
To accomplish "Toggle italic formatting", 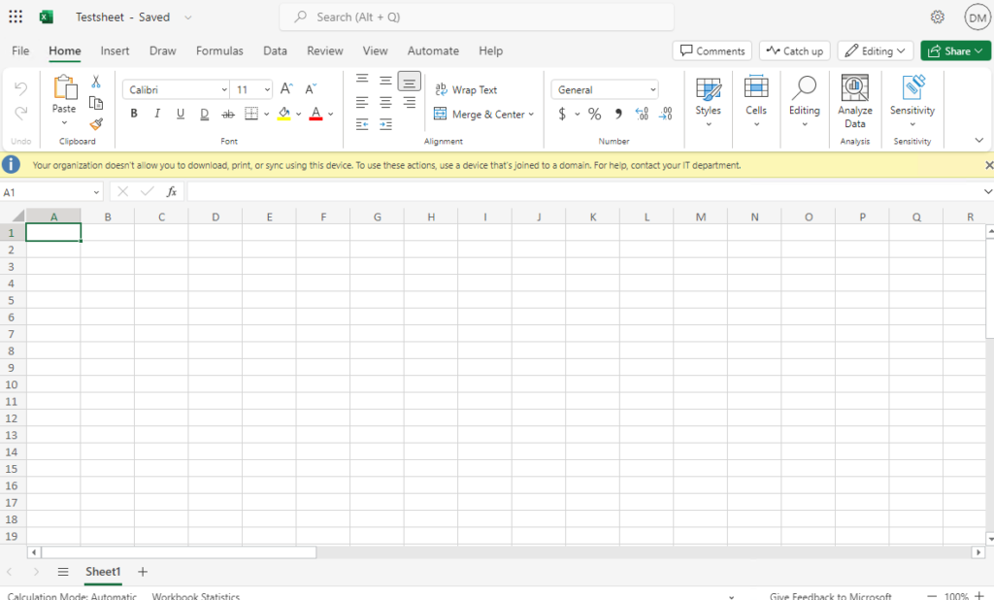I will coord(156,114).
